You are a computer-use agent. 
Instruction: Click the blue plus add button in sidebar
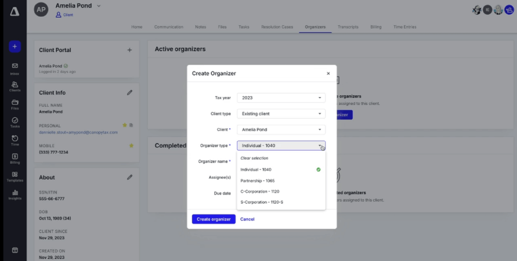[x=14, y=47]
